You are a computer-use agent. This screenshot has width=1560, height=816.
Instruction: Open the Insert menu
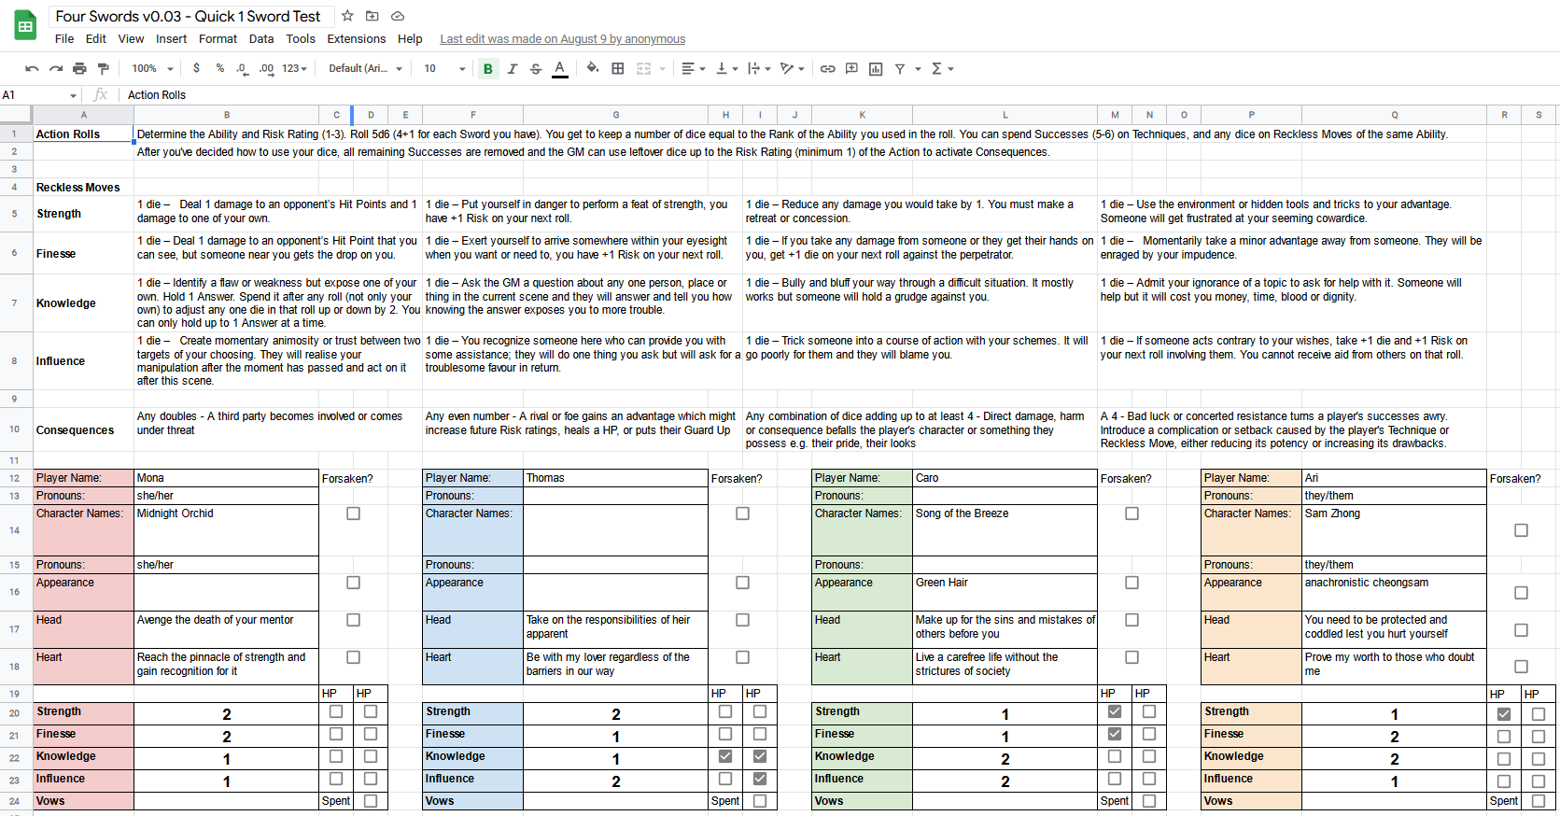point(171,39)
